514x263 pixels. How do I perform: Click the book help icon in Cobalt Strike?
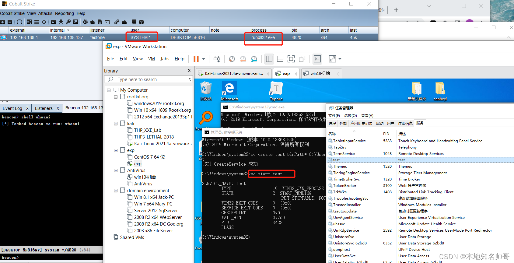click(134, 22)
